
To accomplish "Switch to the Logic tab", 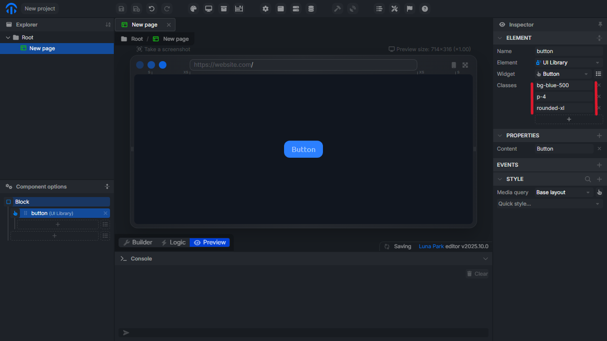I will [x=173, y=242].
